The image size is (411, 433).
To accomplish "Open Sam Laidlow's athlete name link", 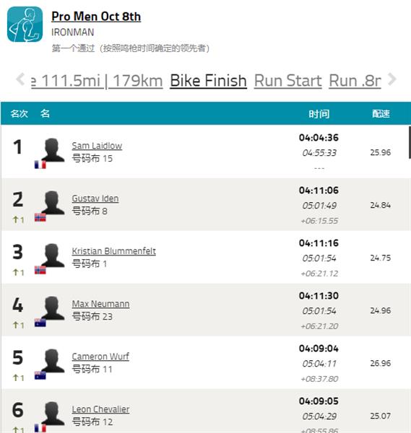I will coord(97,146).
